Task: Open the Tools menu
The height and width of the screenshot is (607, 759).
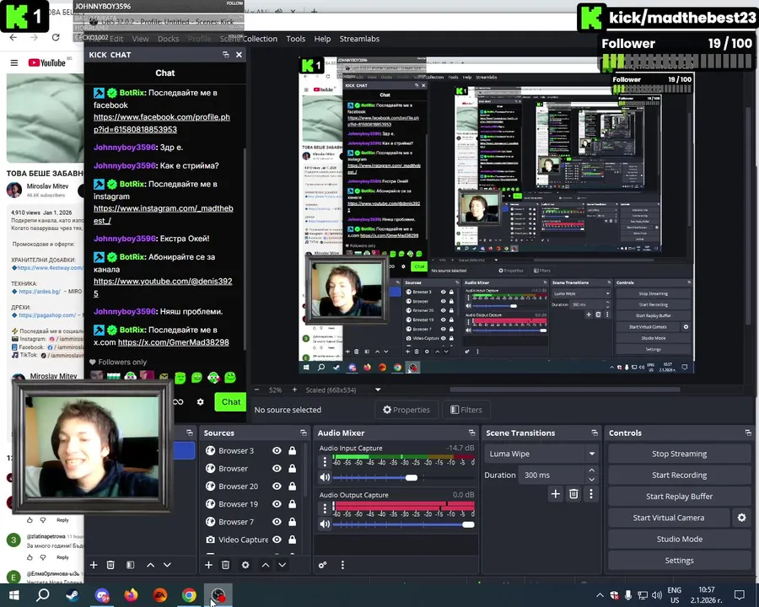Action: pos(296,39)
